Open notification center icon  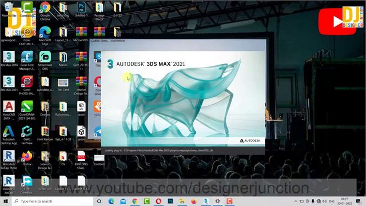359,201
